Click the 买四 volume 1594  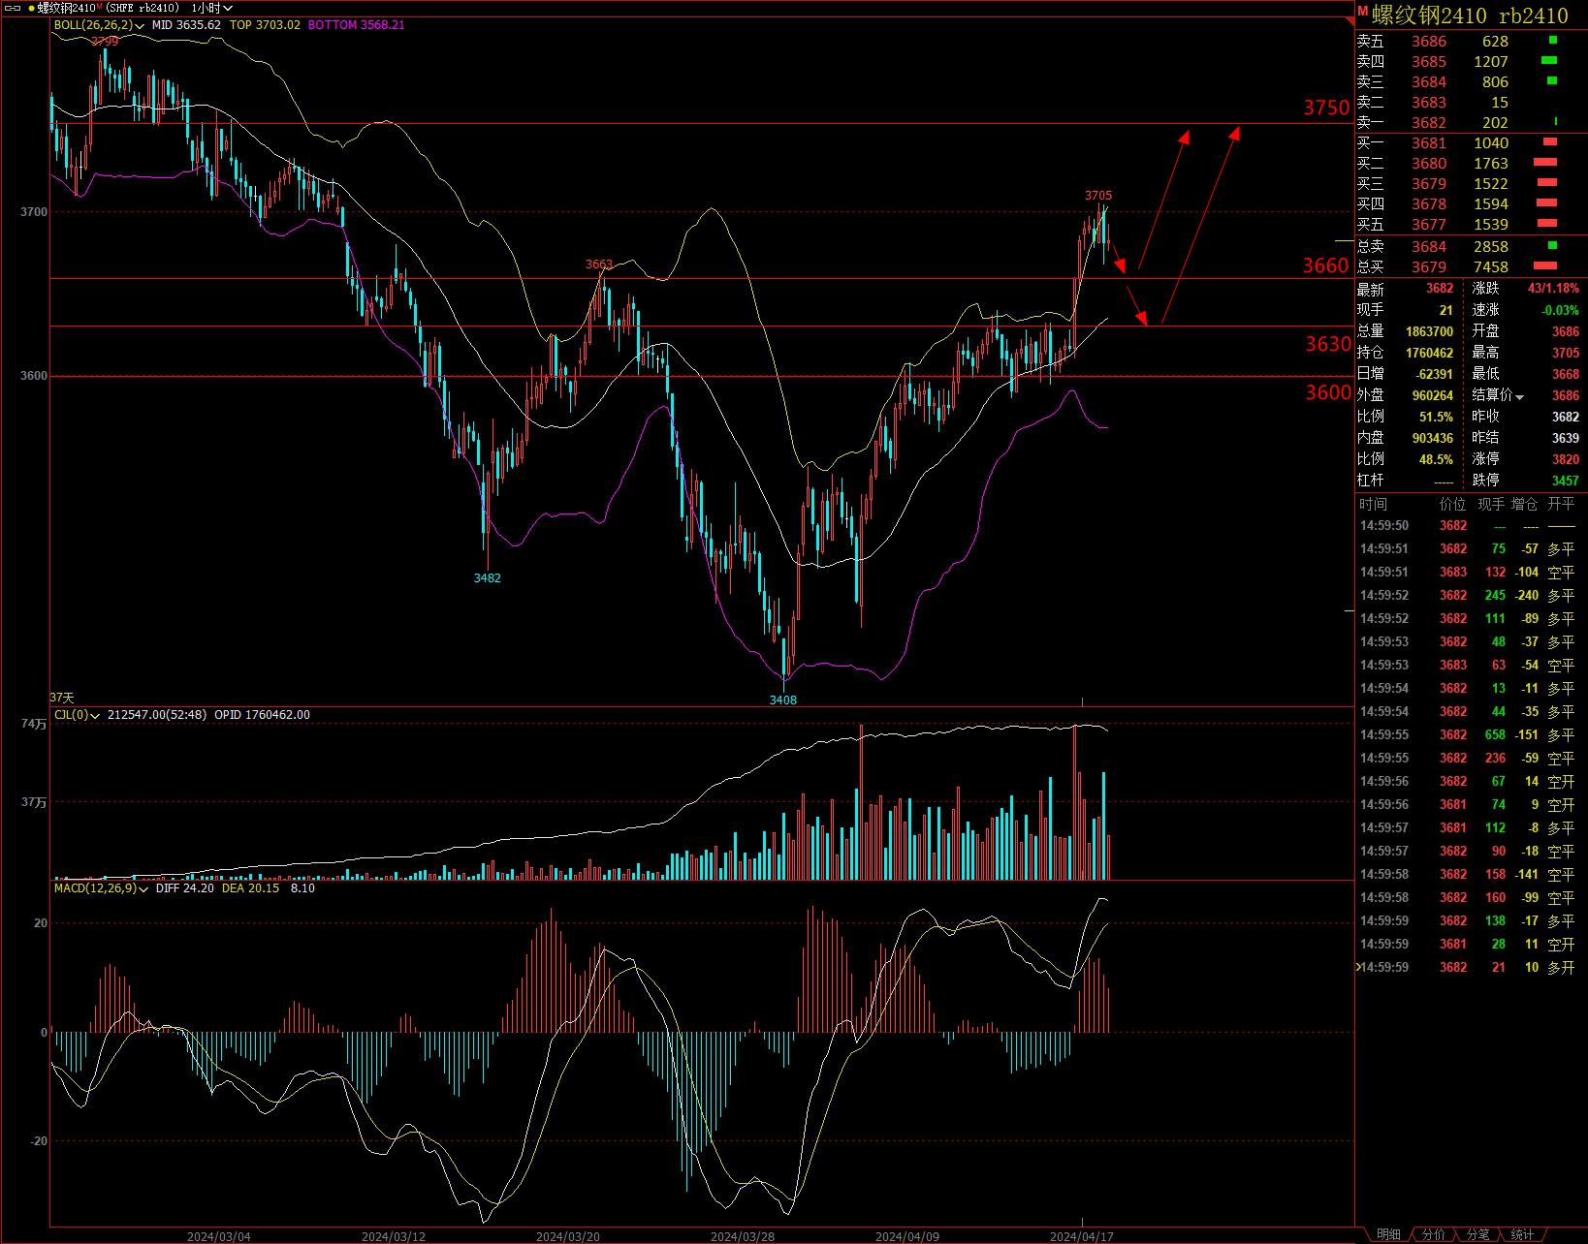[1491, 204]
